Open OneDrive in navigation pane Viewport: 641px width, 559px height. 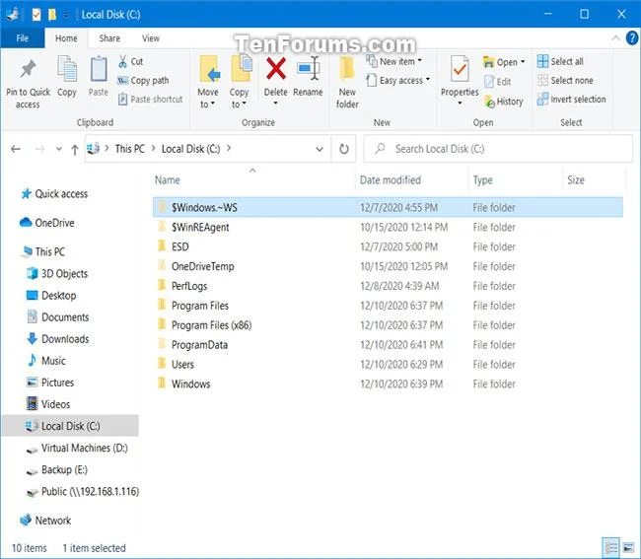point(47,223)
